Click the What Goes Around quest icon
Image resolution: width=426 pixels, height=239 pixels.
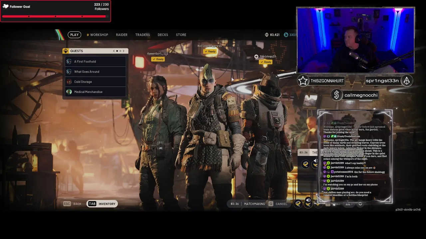[x=69, y=72]
